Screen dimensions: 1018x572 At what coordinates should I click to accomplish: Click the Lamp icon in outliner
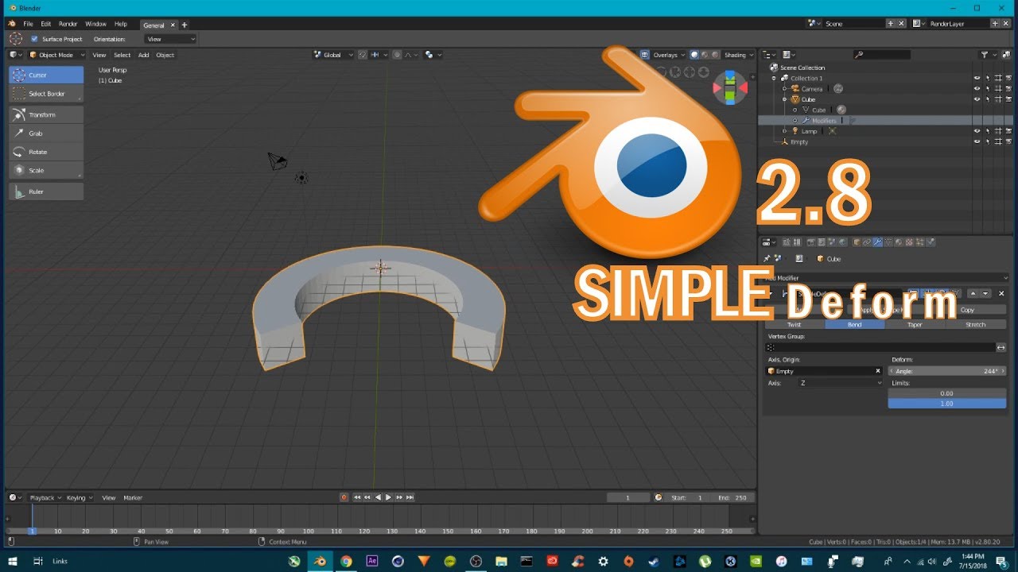point(795,131)
